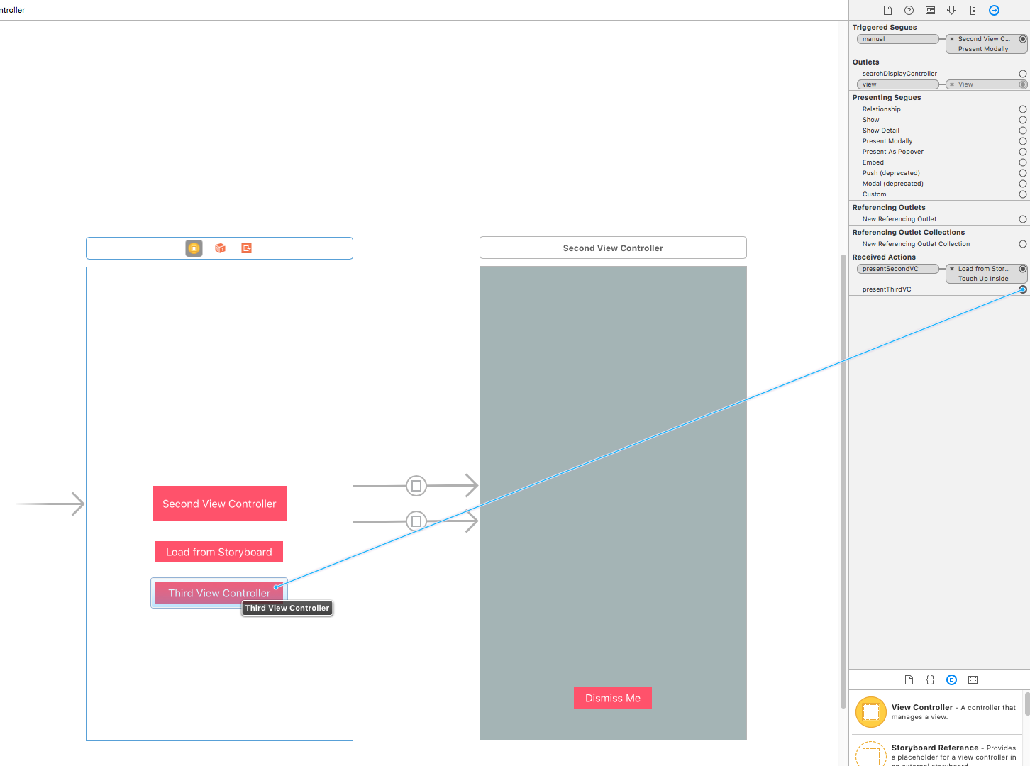
Task: Remove the Load from Storyboard action connection
Action: (x=952, y=269)
